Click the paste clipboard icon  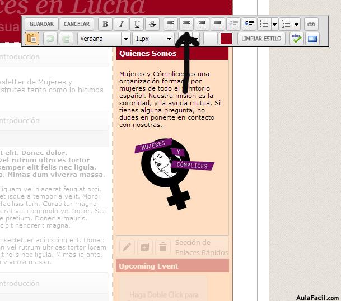32,39
